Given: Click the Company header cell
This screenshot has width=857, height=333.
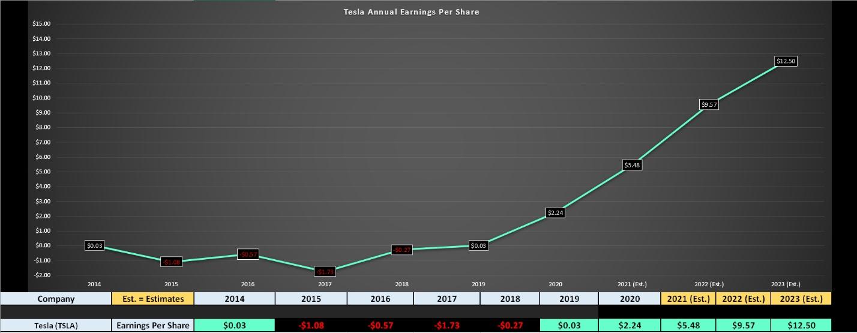Looking at the screenshot, I should click(x=56, y=298).
